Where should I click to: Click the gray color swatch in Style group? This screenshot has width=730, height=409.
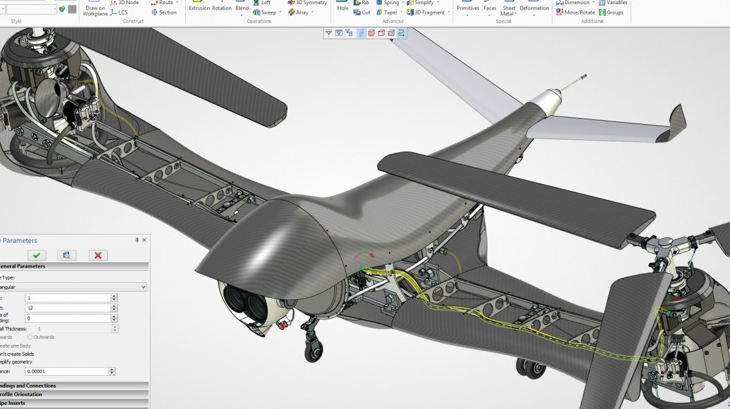coord(72,10)
